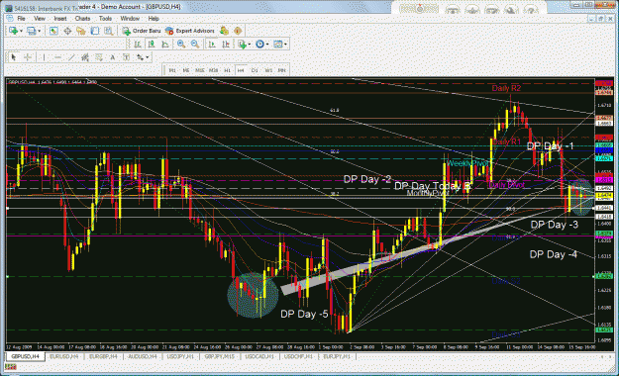Viewport: 619px width, 376px height.
Task: Select the cursor pointer tool
Action: [x=14, y=57]
